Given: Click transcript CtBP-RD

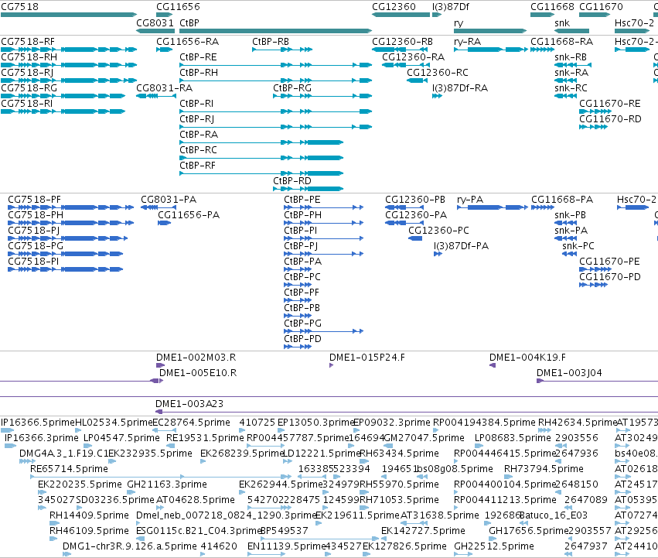Looking at the screenshot, I should (309, 189).
